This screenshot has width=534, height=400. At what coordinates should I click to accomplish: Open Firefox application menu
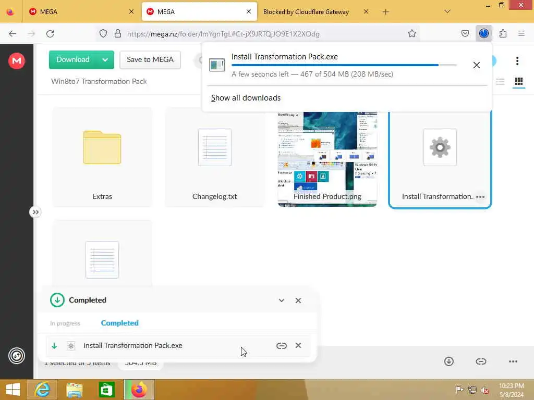tap(521, 33)
